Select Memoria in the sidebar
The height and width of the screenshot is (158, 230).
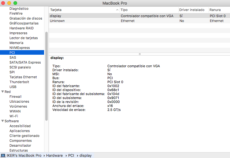[17, 43]
